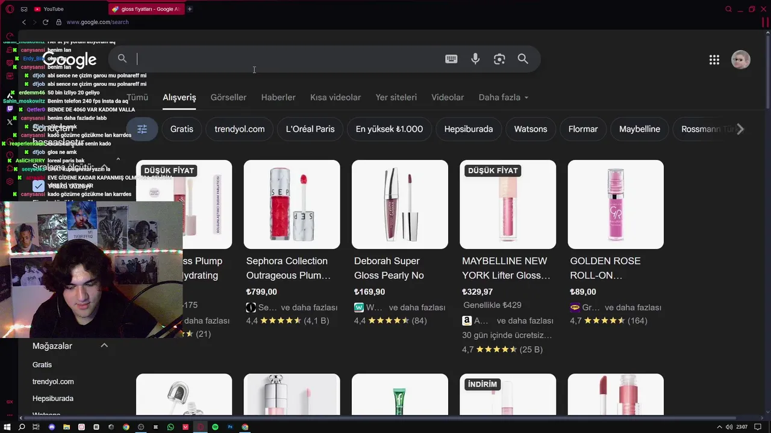
Task: Click the ₺799,00 price text
Action: (x=261, y=292)
